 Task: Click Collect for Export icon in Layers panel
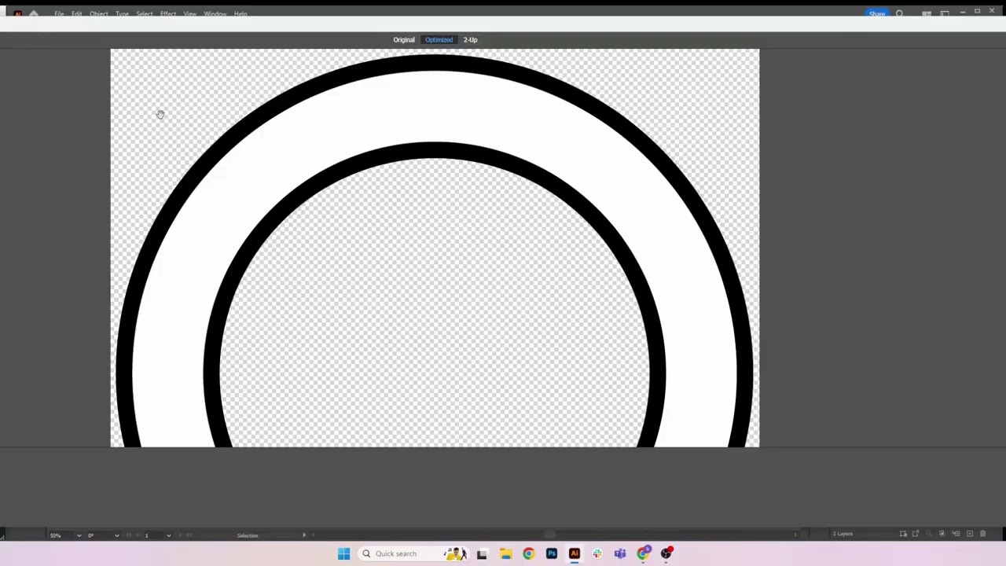coord(916,534)
